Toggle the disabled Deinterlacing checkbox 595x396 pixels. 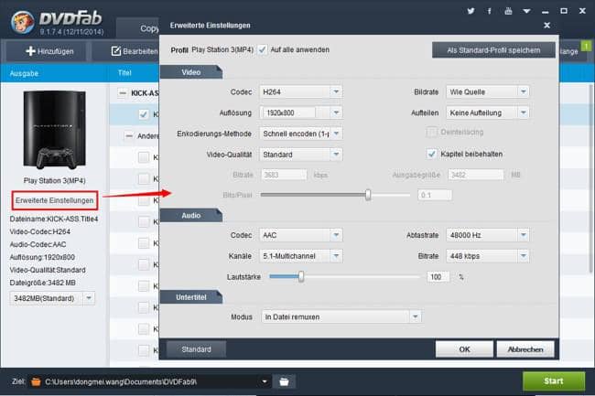[x=431, y=133]
